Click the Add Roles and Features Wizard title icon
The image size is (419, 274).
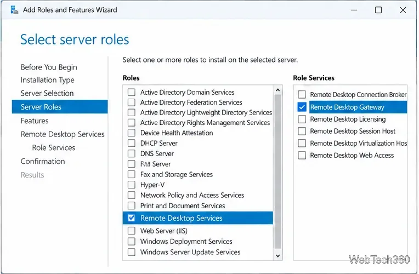[x=14, y=10]
